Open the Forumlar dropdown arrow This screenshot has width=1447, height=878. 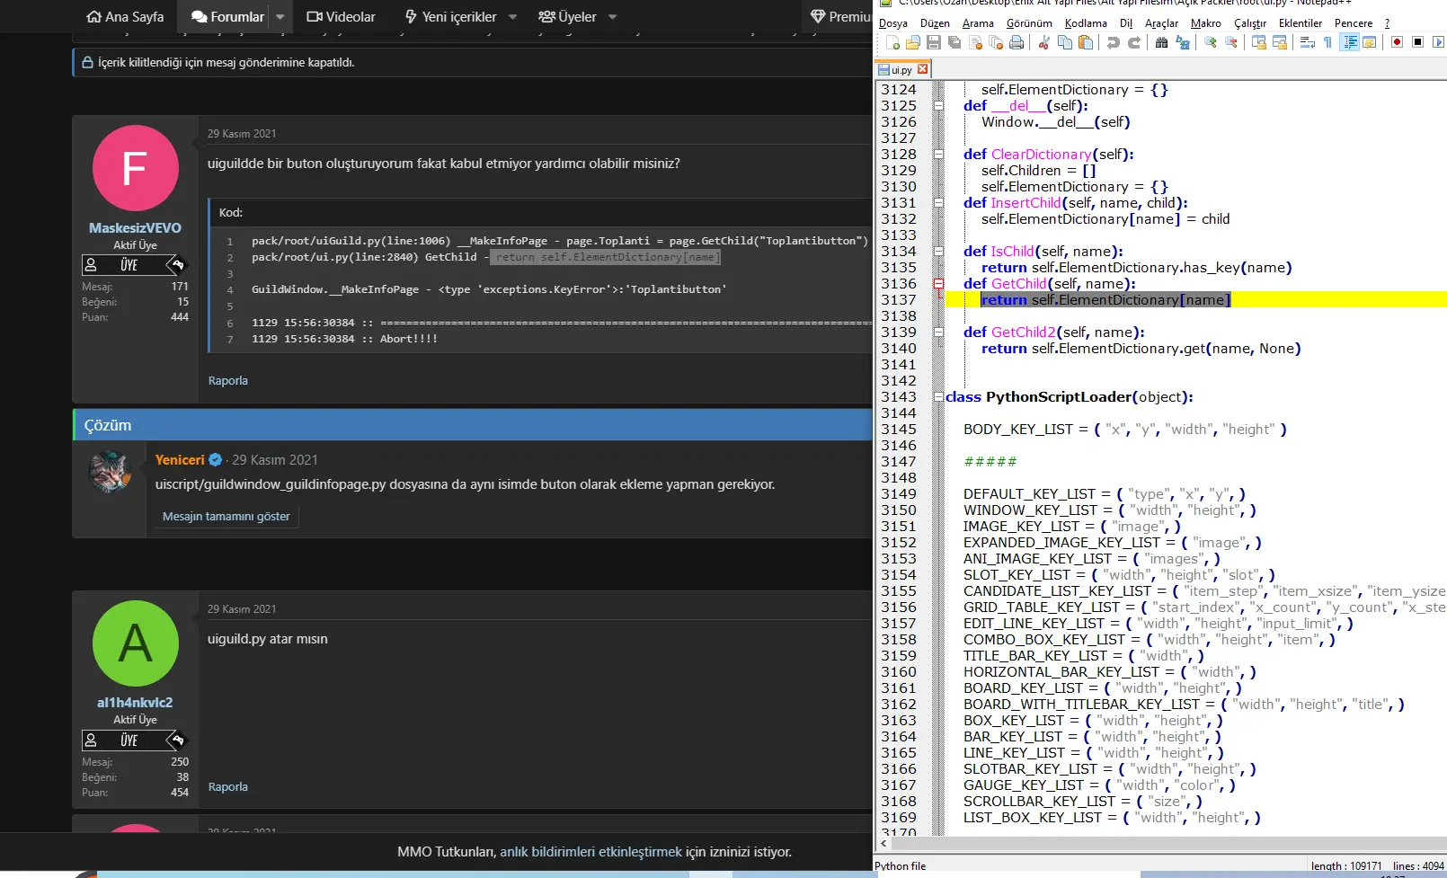click(x=280, y=16)
